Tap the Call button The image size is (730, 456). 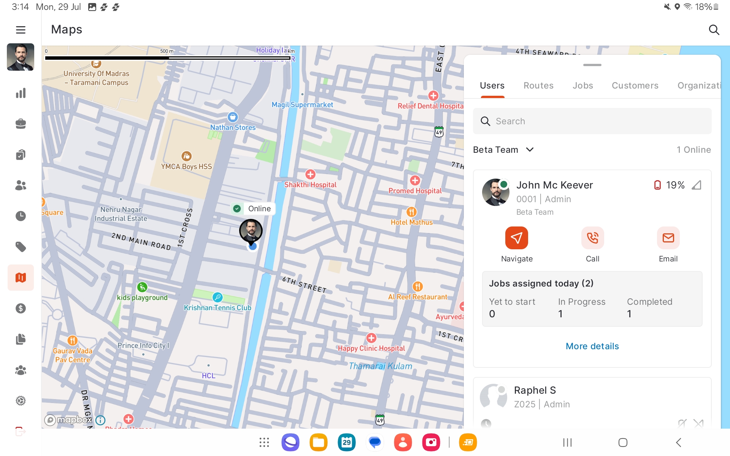(592, 238)
